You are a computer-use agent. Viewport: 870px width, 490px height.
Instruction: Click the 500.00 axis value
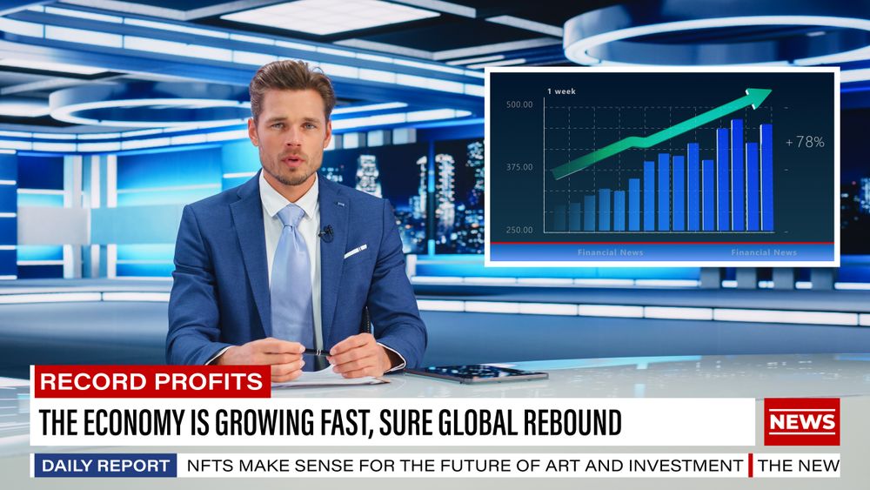click(x=519, y=104)
